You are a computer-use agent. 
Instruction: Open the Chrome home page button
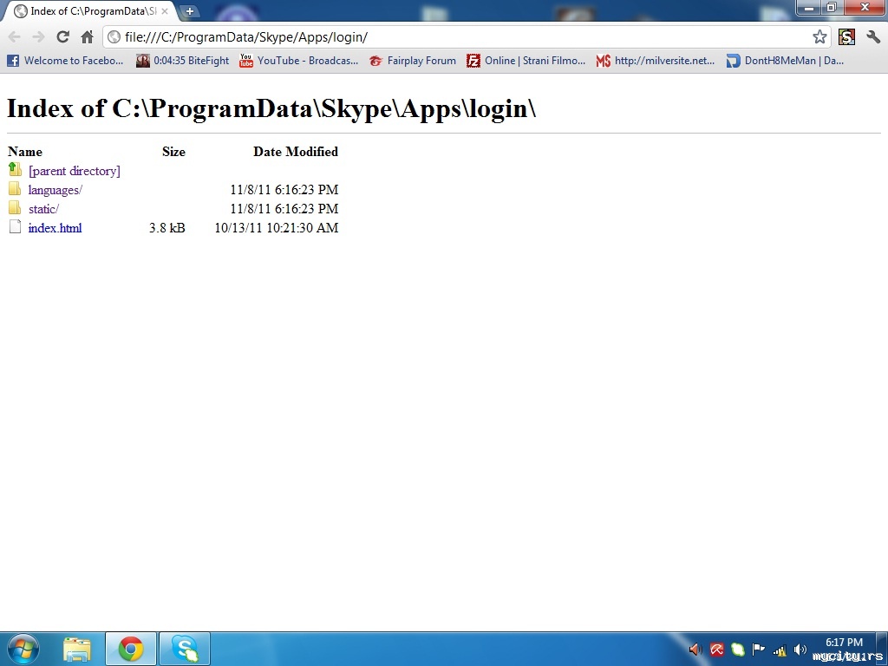[x=87, y=37]
